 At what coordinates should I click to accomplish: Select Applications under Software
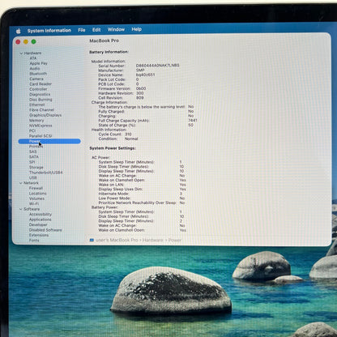41,220
